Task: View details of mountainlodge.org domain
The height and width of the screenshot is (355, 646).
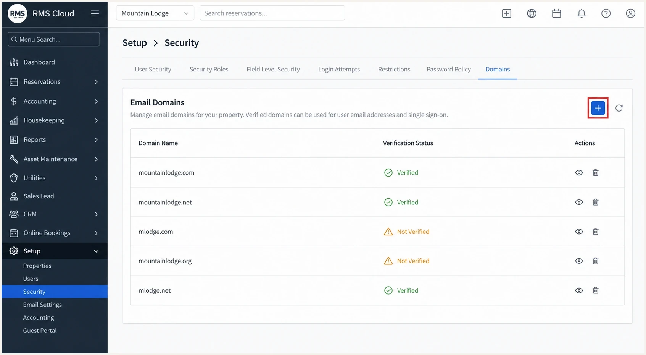Action: (x=579, y=261)
